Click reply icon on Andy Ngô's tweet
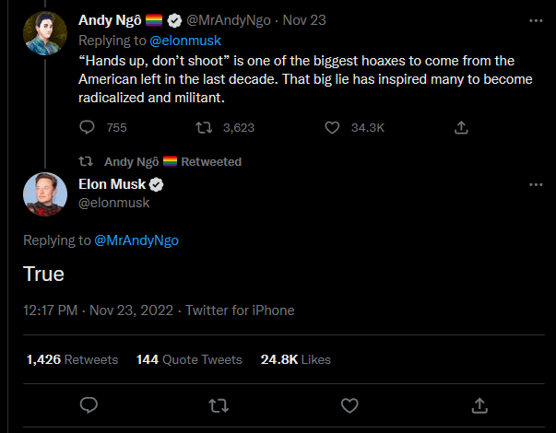The height and width of the screenshot is (433, 556). tap(87, 127)
